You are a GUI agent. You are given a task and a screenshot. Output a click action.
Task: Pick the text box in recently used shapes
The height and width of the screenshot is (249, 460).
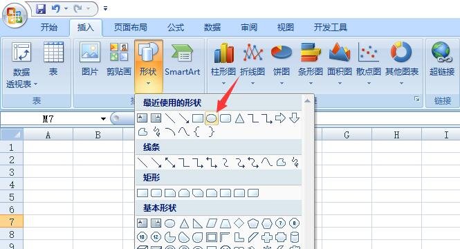pos(142,118)
